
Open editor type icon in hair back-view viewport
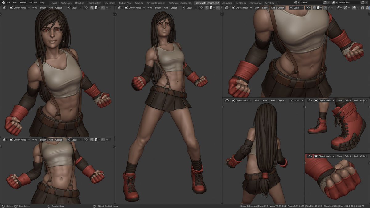227,100
